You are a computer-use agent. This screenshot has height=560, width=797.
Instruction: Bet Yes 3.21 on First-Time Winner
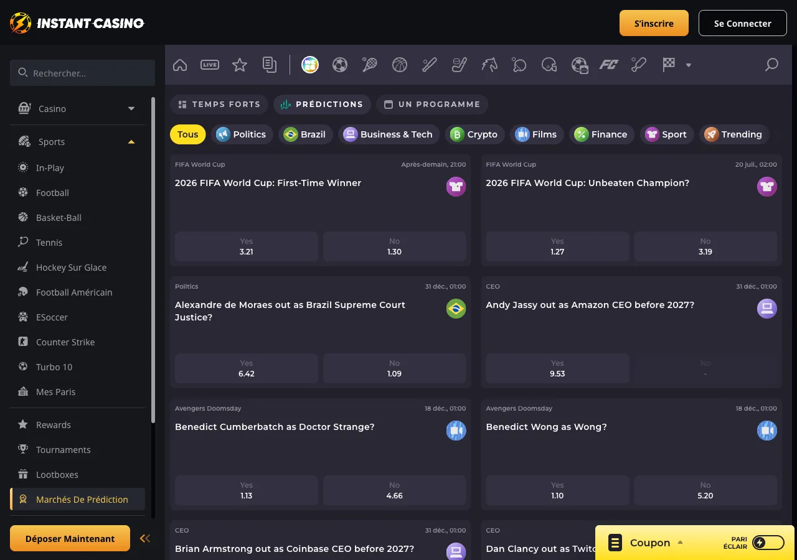click(x=247, y=246)
